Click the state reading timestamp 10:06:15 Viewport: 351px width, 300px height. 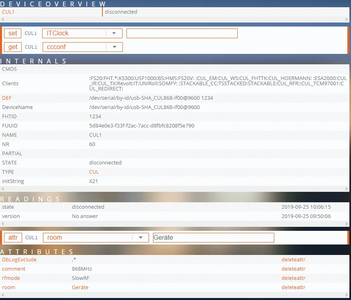(x=306, y=207)
